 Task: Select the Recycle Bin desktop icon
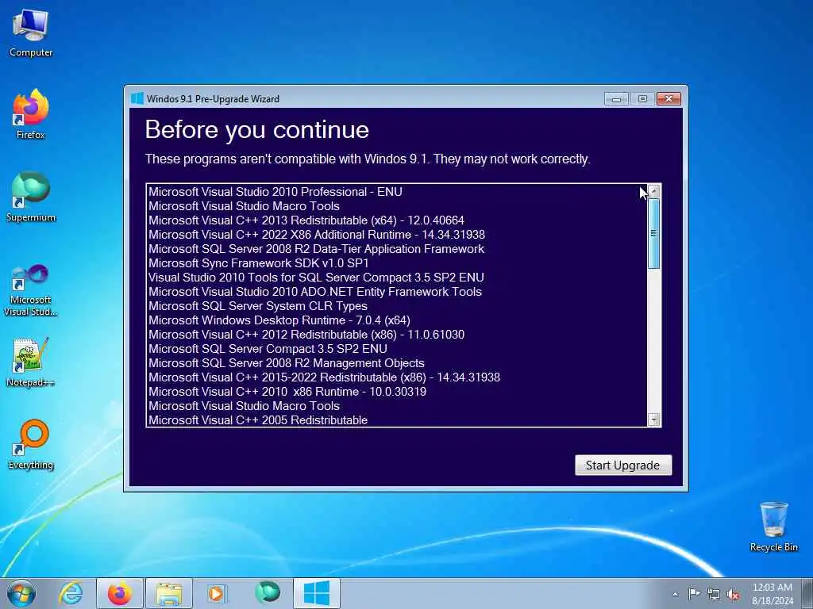(773, 527)
